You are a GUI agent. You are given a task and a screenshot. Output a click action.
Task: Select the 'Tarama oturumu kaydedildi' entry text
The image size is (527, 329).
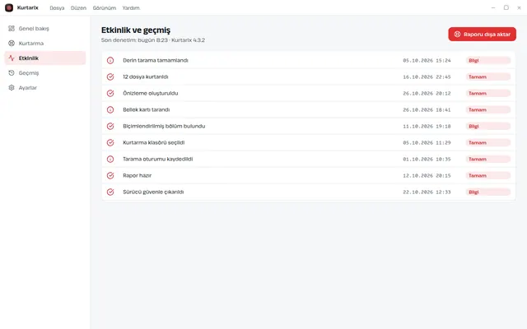tap(157, 159)
